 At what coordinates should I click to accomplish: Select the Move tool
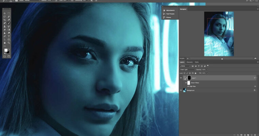(5, 13)
